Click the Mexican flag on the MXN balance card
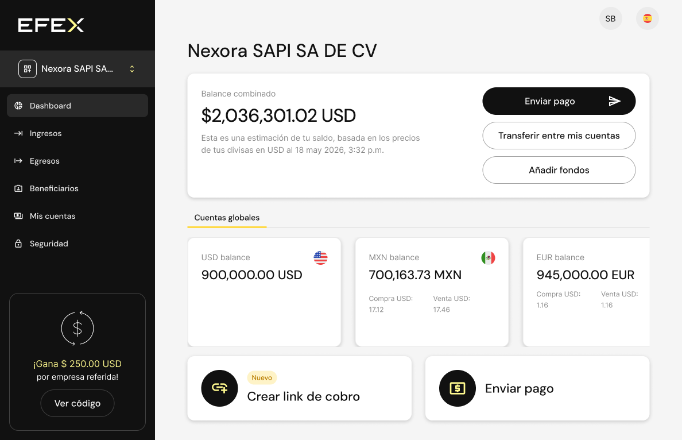Image resolution: width=682 pixels, height=440 pixels. [x=488, y=258]
